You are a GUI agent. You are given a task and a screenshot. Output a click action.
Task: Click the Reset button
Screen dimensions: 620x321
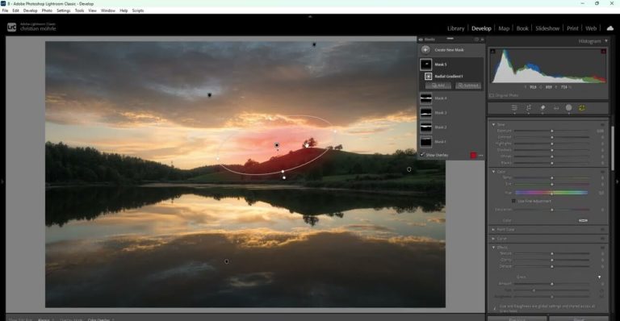[579, 319]
